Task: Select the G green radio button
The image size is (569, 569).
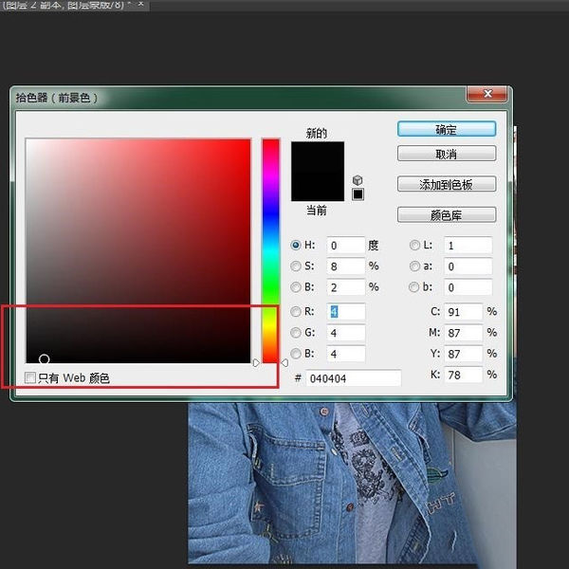Action: tap(296, 333)
